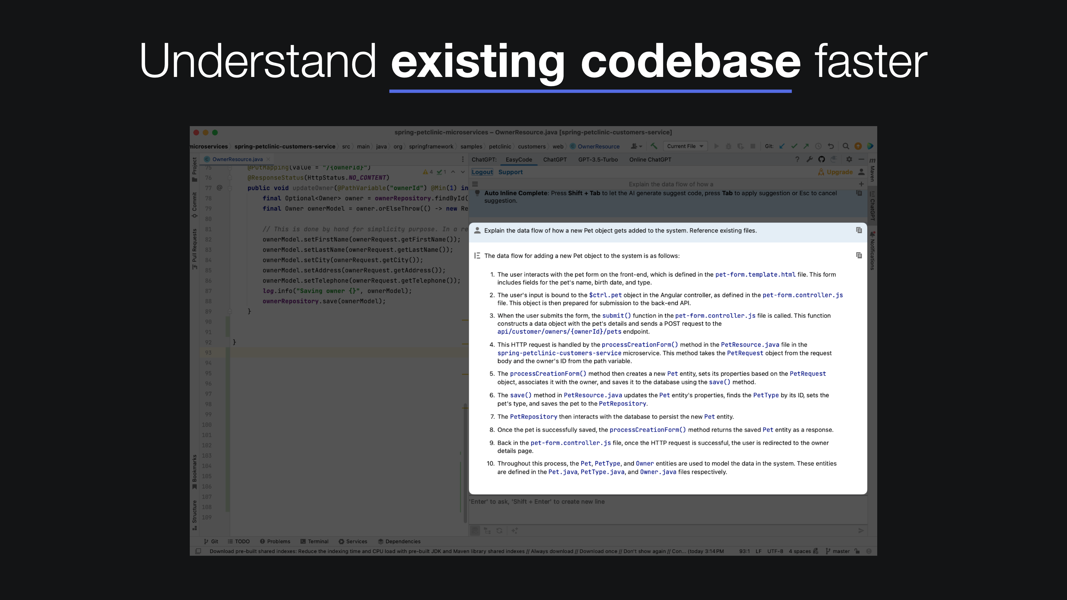Image resolution: width=1067 pixels, height=600 pixels.
Task: Expand the code-with-me user dropdown
Action: (x=636, y=146)
